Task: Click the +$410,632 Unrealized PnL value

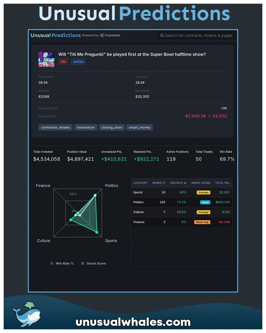Action: pyautogui.click(x=114, y=159)
